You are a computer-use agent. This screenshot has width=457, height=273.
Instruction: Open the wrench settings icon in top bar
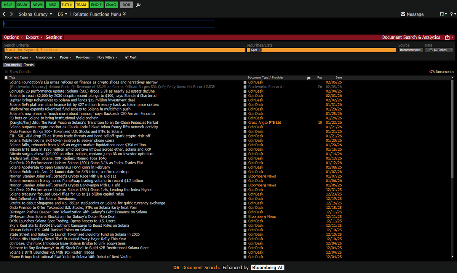pos(138,5)
